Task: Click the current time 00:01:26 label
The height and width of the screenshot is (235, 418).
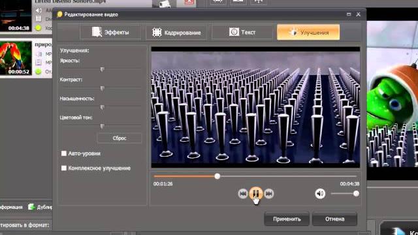Action: pyautogui.click(x=163, y=184)
